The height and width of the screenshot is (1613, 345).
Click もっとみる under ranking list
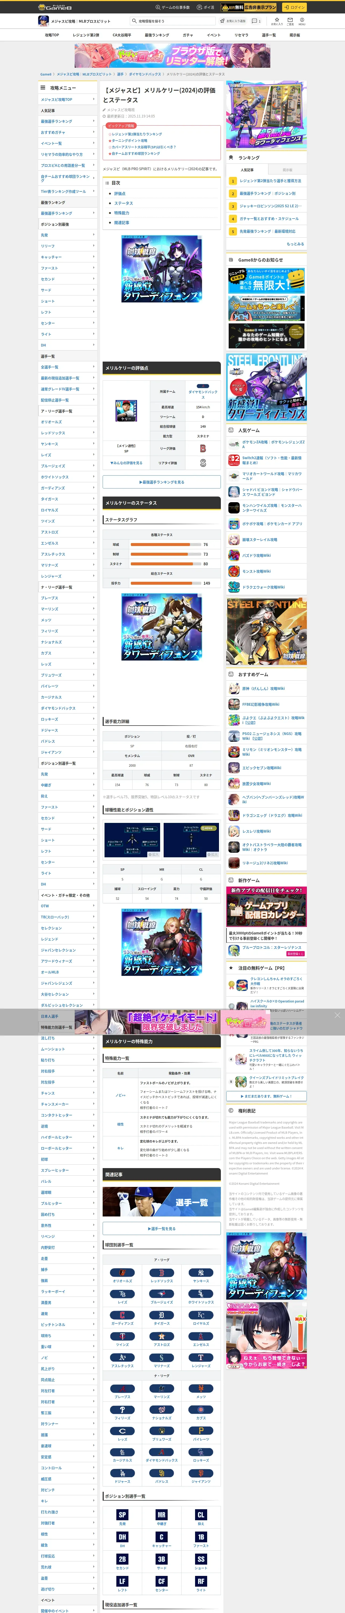click(x=296, y=244)
